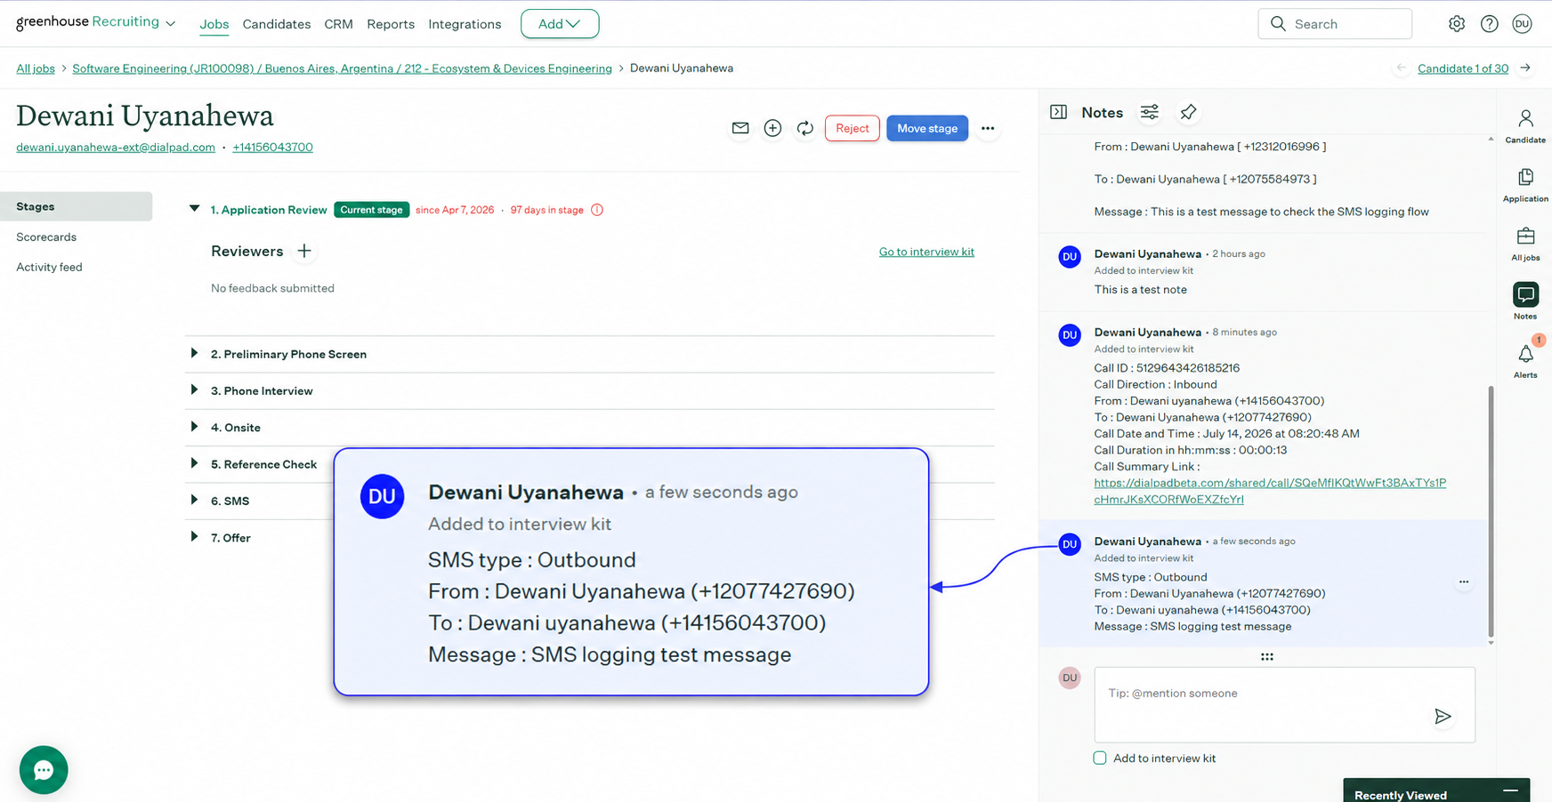Click the 'This is a test note' text
Image resolution: width=1552 pixels, height=802 pixels.
coord(1140,290)
